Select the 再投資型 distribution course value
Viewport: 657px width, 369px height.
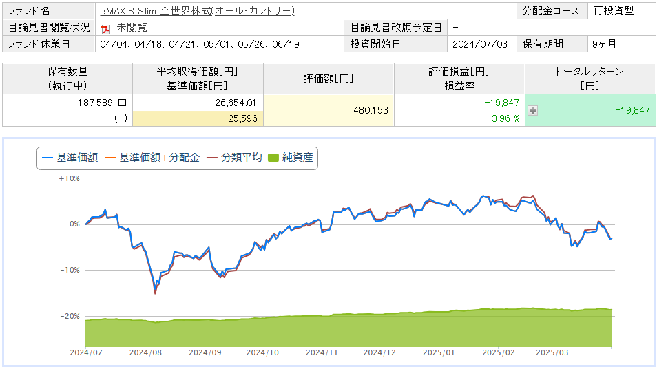(x=613, y=11)
